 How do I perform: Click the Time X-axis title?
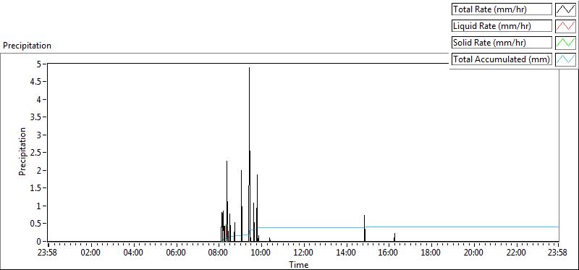(299, 264)
